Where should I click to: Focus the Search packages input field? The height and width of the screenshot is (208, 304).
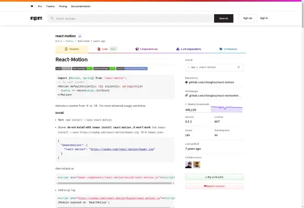point(134,19)
